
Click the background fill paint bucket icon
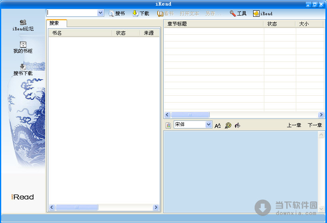click(x=238, y=125)
